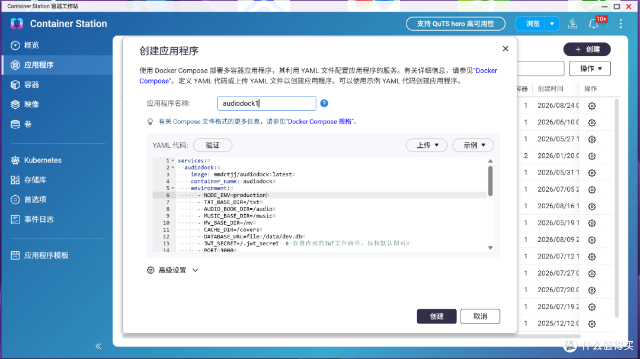This screenshot has height=359, width=640.
Task: Click the DATABASE_URL=file:/data/dev.db line
Action: point(252,237)
